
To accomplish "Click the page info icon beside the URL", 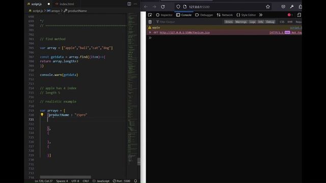I will 184,7.
